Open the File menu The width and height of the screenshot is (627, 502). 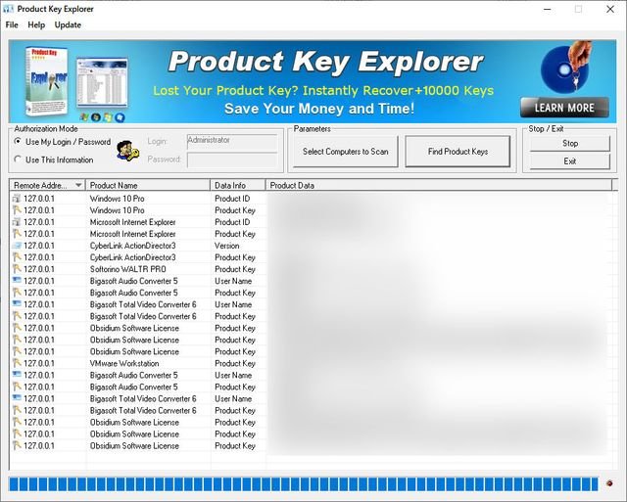point(12,24)
